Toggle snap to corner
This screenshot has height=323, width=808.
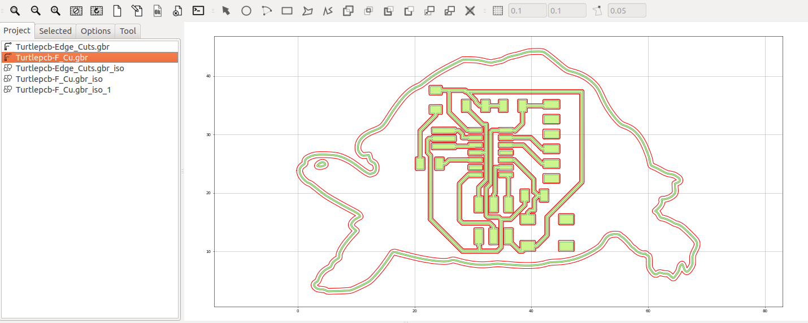[597, 10]
